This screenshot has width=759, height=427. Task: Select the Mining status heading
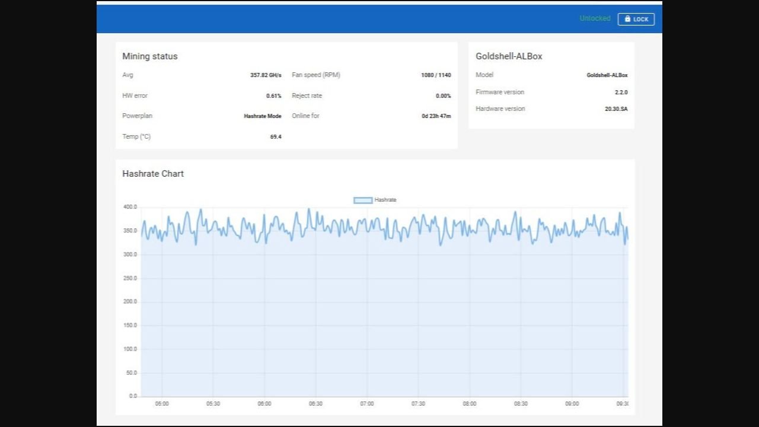(x=150, y=56)
